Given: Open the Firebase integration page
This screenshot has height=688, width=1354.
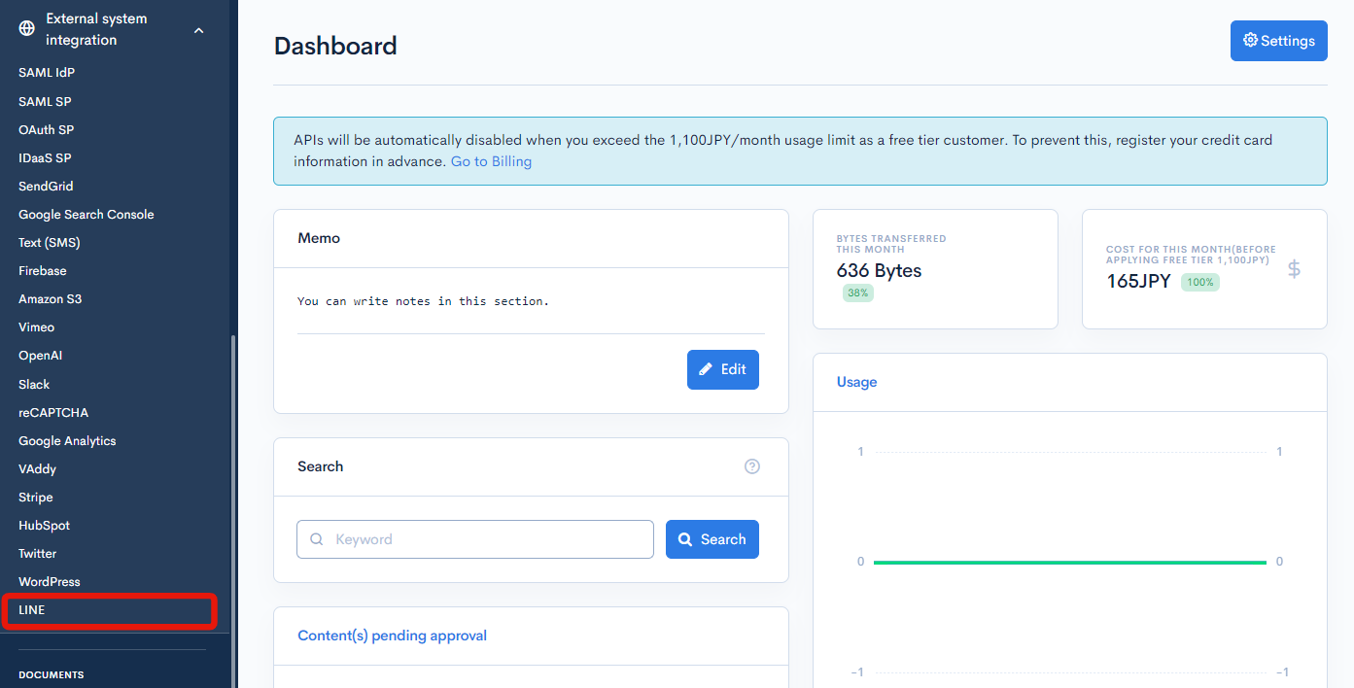Looking at the screenshot, I should [x=42, y=270].
